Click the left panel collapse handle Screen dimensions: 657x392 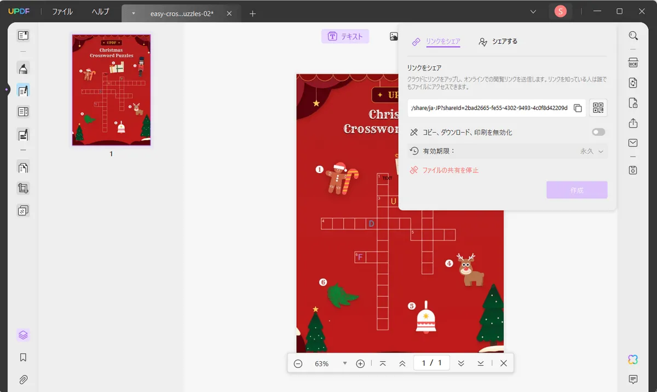click(6, 89)
